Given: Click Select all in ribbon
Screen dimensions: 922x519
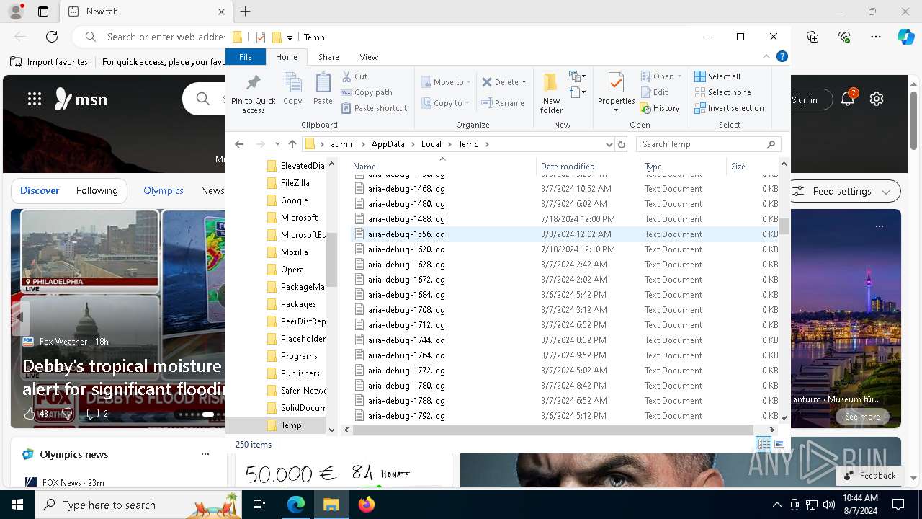Looking at the screenshot, I should coord(717,76).
